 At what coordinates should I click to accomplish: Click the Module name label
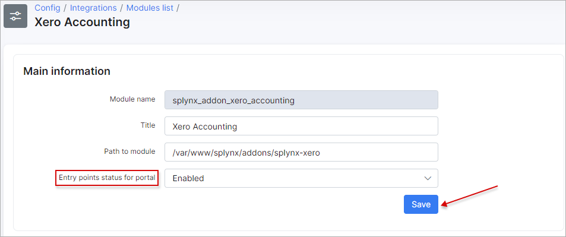click(x=132, y=99)
